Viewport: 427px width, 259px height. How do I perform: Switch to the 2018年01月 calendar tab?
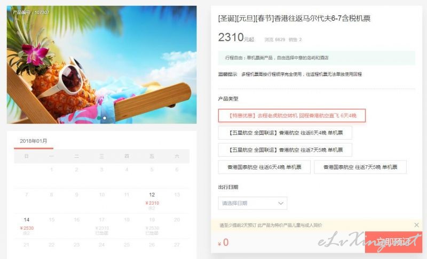point(34,141)
